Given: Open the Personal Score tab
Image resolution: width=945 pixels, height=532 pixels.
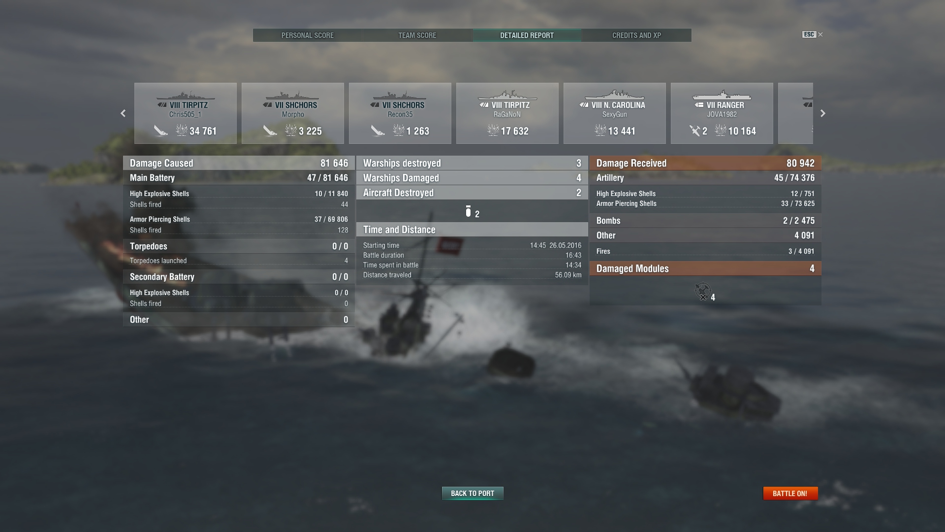Looking at the screenshot, I should pyautogui.click(x=308, y=35).
